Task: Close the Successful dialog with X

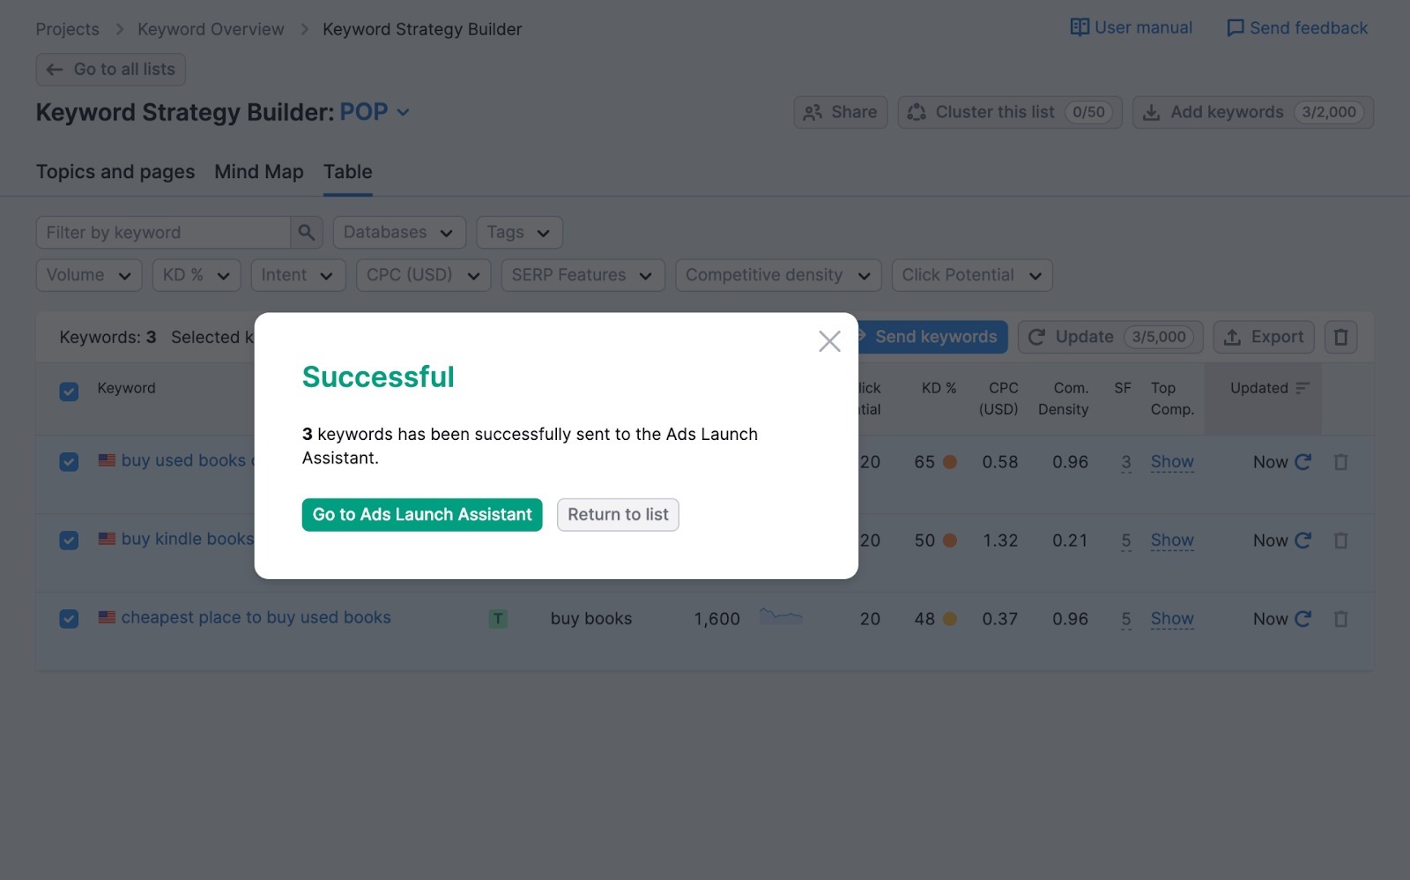Action: (x=829, y=341)
